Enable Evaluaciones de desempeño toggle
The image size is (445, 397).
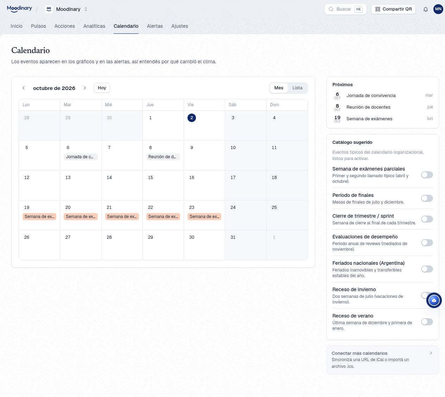tap(427, 243)
